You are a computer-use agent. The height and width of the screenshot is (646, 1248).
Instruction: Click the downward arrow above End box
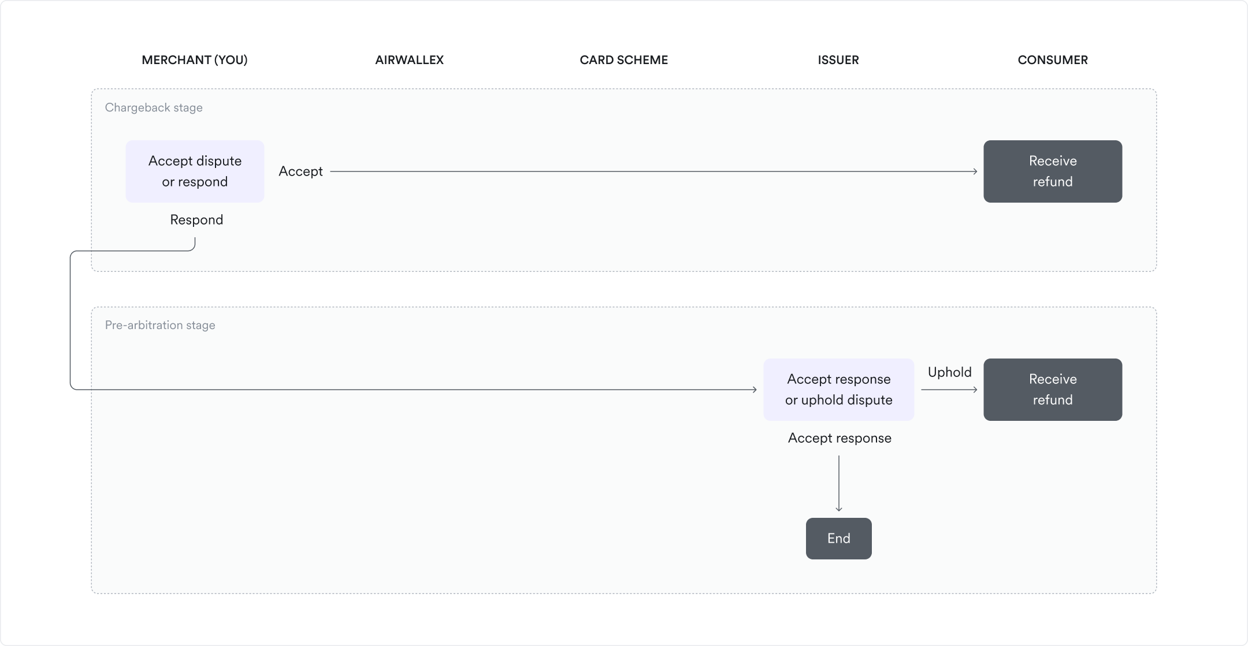coord(838,484)
